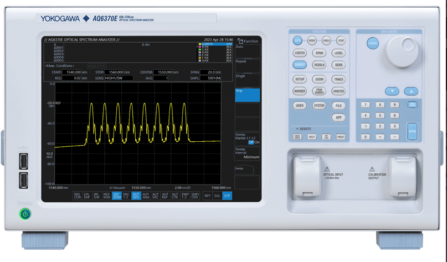Select the Repeat softkey in Function menu
The image size is (447, 262).
[247, 65]
